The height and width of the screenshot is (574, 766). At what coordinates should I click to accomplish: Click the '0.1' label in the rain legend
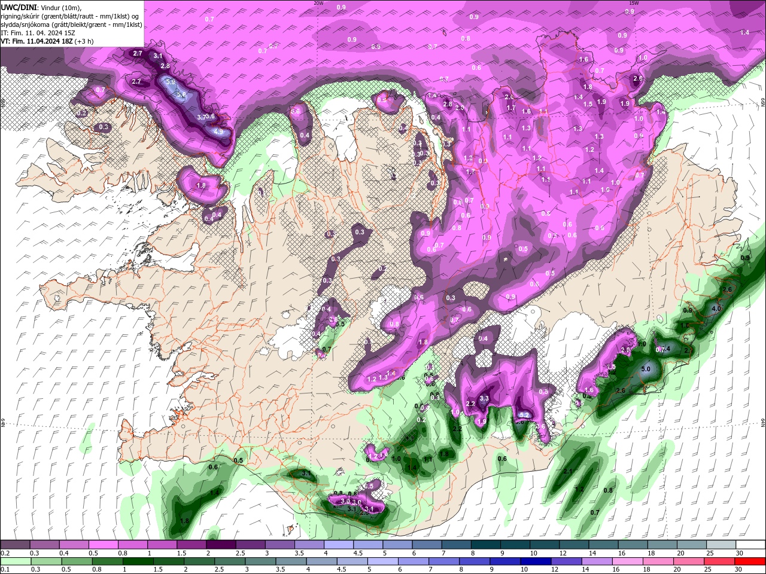pos(5,570)
